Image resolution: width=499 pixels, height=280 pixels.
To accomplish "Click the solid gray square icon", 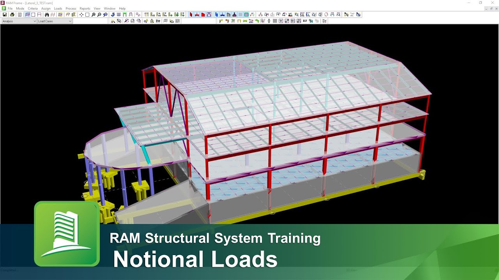I will [x=275, y=21].
